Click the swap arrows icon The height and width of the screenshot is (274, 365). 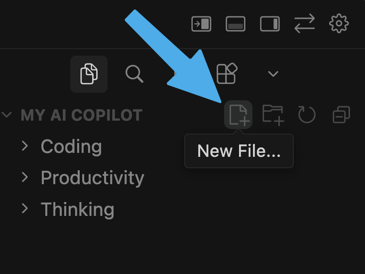(x=304, y=23)
